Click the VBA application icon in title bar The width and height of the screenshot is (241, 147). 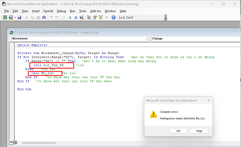click(x=4, y=4)
